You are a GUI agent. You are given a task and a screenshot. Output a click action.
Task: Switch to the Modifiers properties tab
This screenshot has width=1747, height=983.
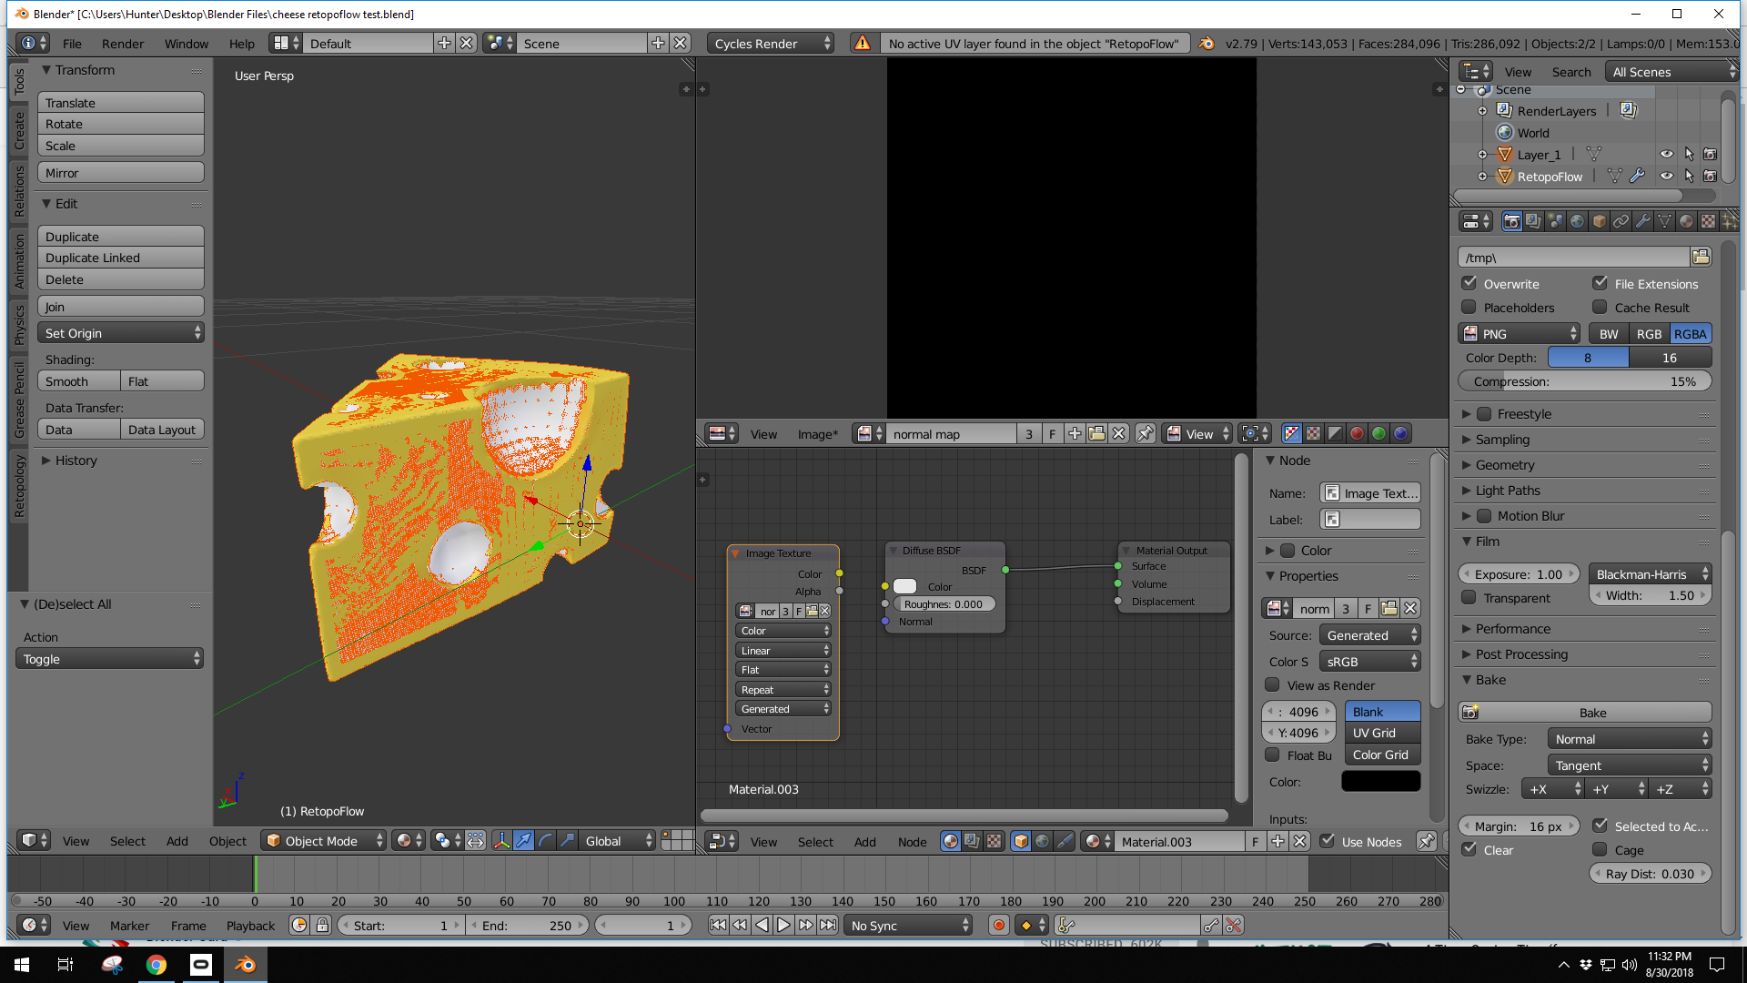pyautogui.click(x=1642, y=221)
